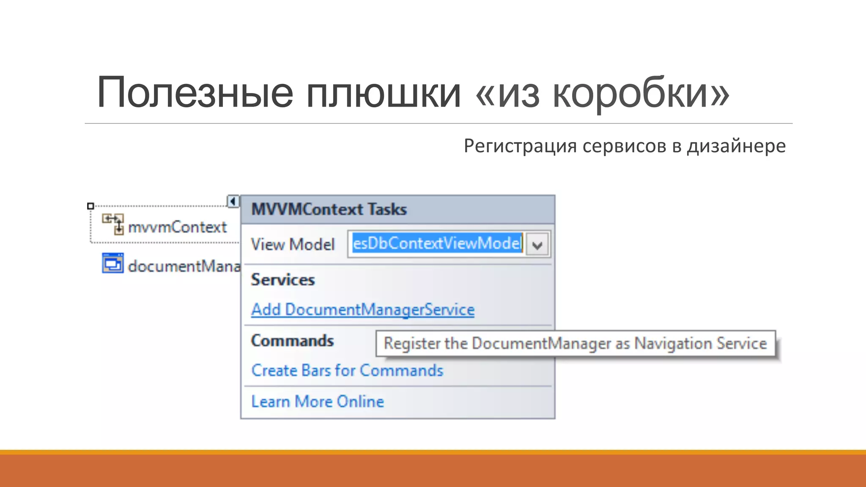Viewport: 866px width, 487px height.
Task: Click the MVVMContext Tasks panel header
Action: pyautogui.click(x=329, y=210)
